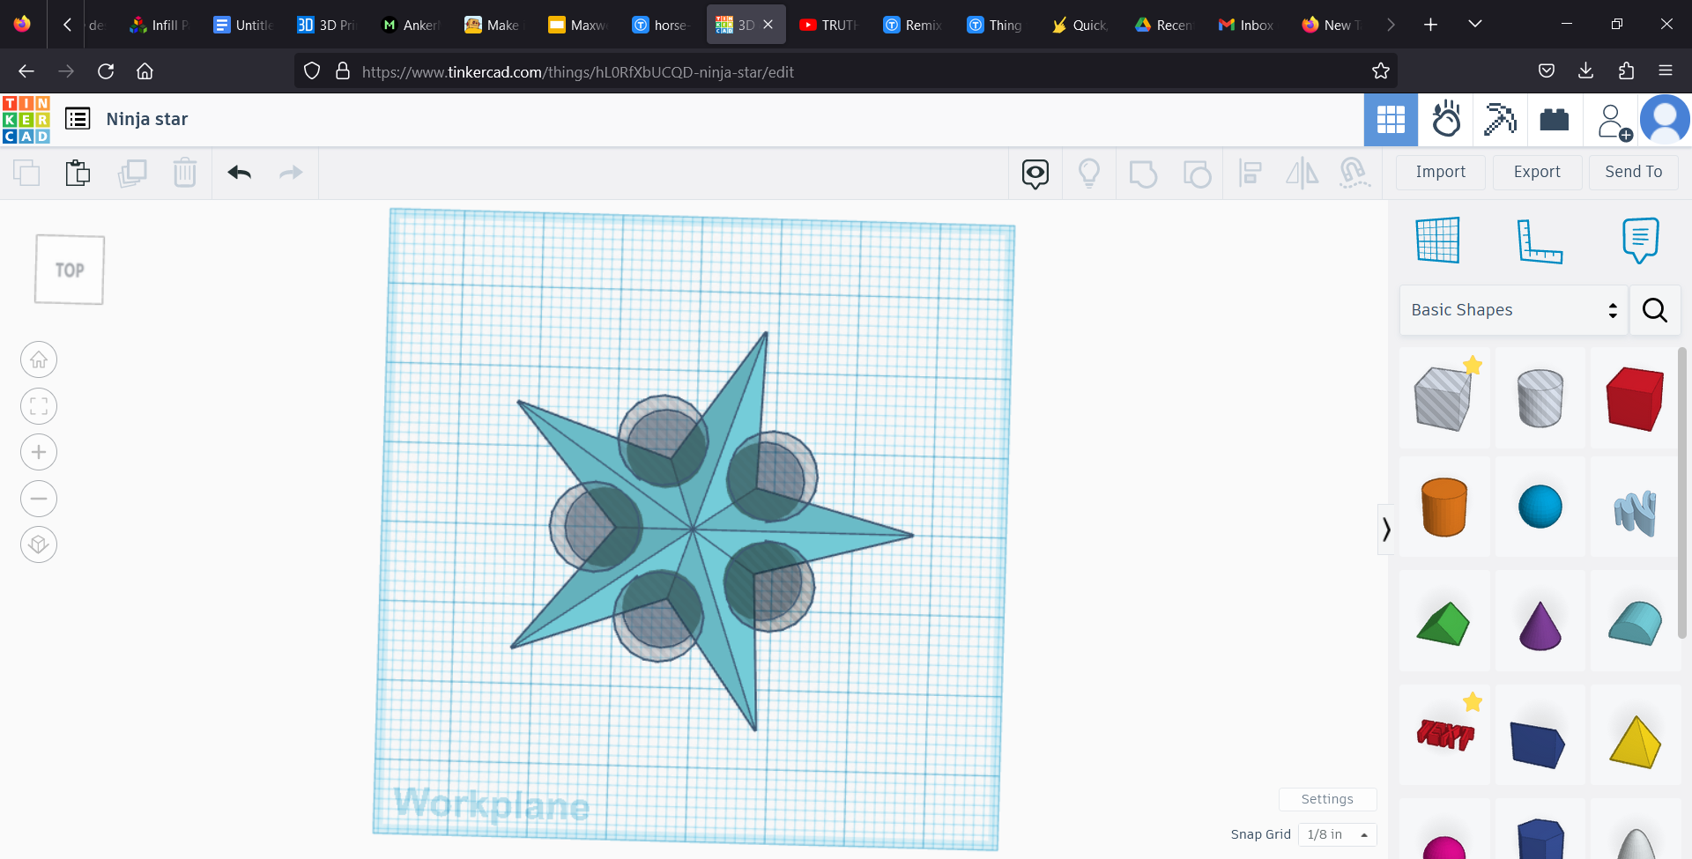1692x859 pixels.
Task: Undo the last action
Action: (x=238, y=173)
